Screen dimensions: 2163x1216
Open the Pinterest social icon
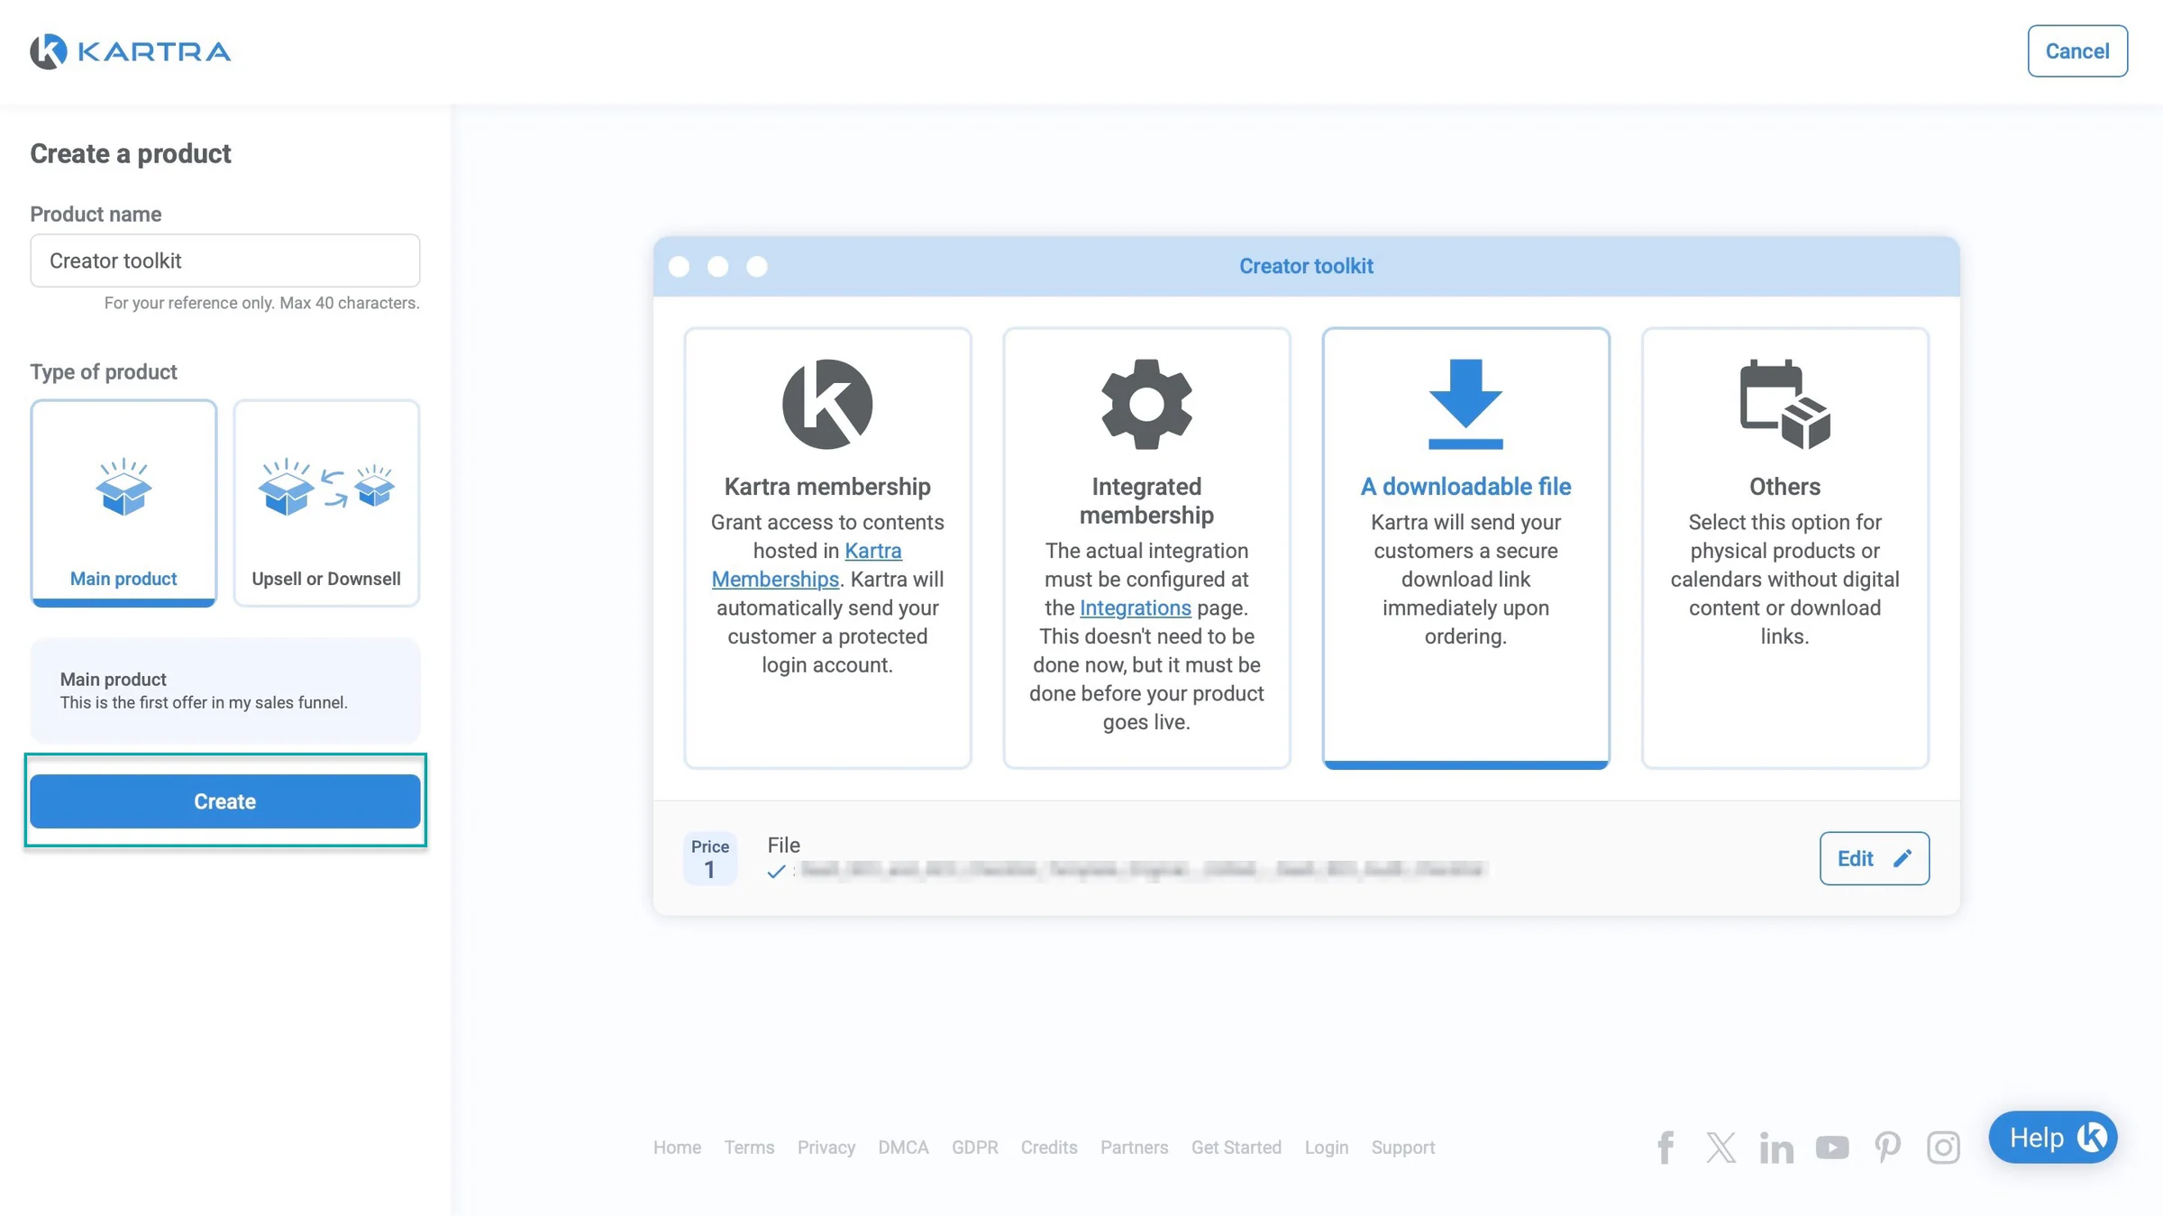coord(1888,1147)
